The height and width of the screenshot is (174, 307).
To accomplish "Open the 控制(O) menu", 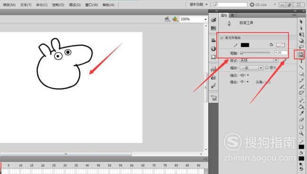I will 58,5.
